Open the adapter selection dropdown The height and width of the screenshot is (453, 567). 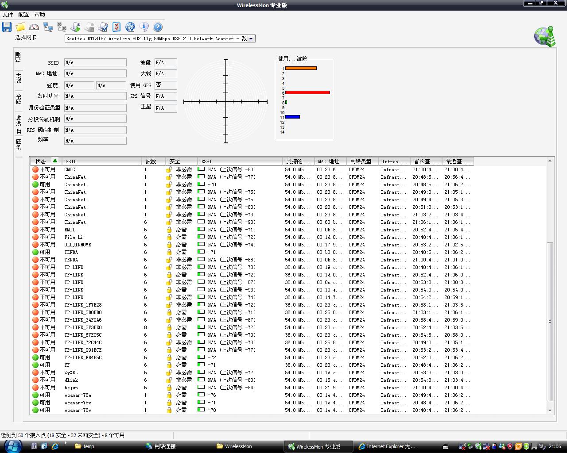(251, 38)
